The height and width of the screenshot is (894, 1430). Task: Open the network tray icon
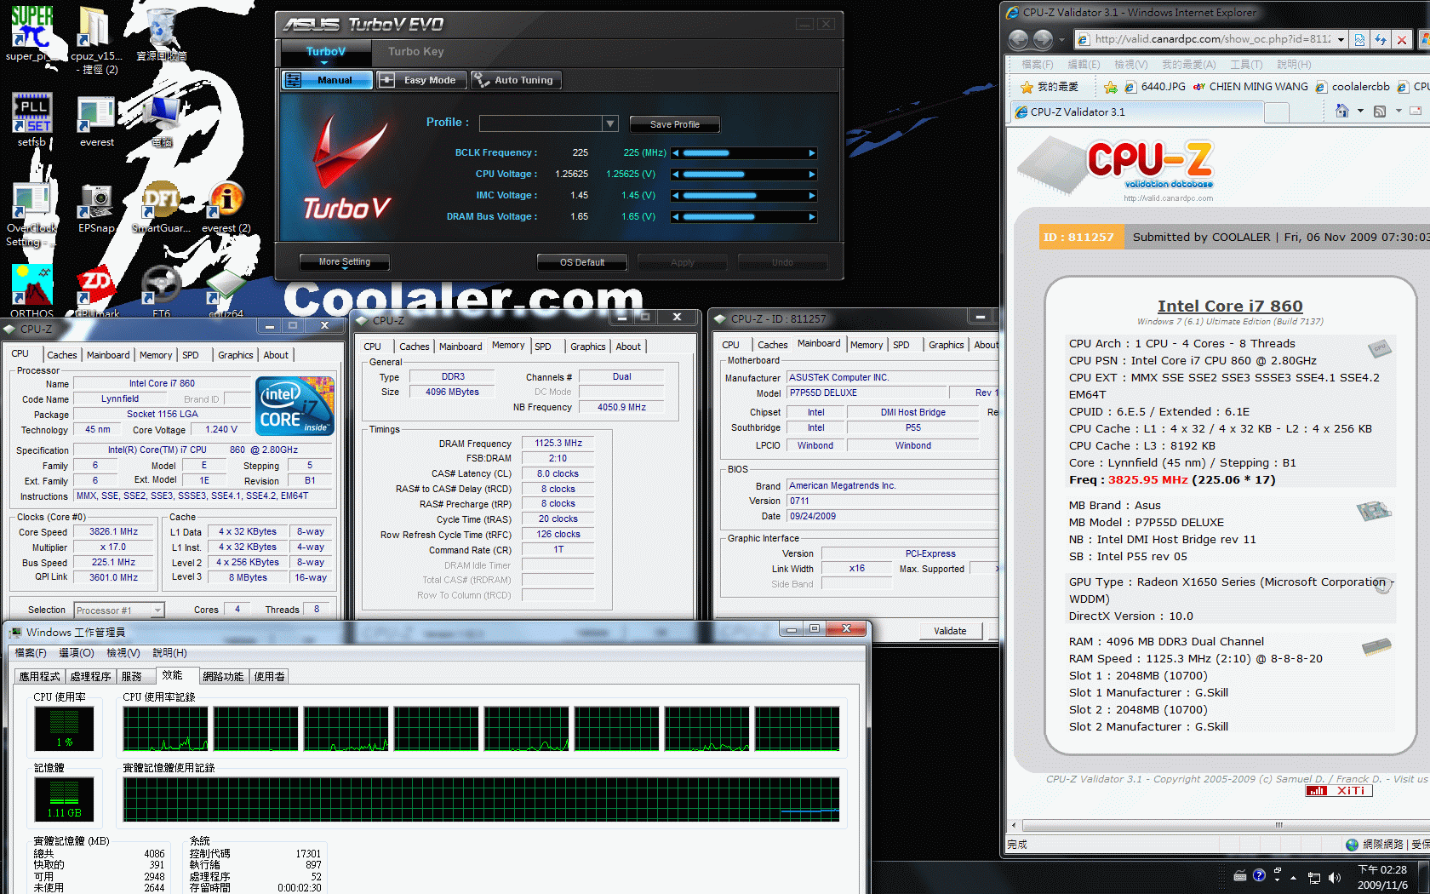coord(1314,877)
